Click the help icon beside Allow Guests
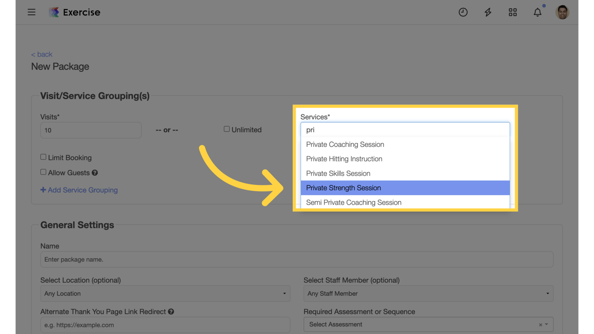Screen dimensions: 594x334 95,172
